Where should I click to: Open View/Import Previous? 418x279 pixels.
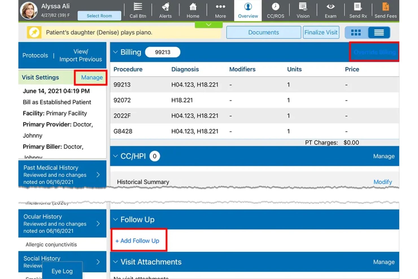tap(81, 55)
